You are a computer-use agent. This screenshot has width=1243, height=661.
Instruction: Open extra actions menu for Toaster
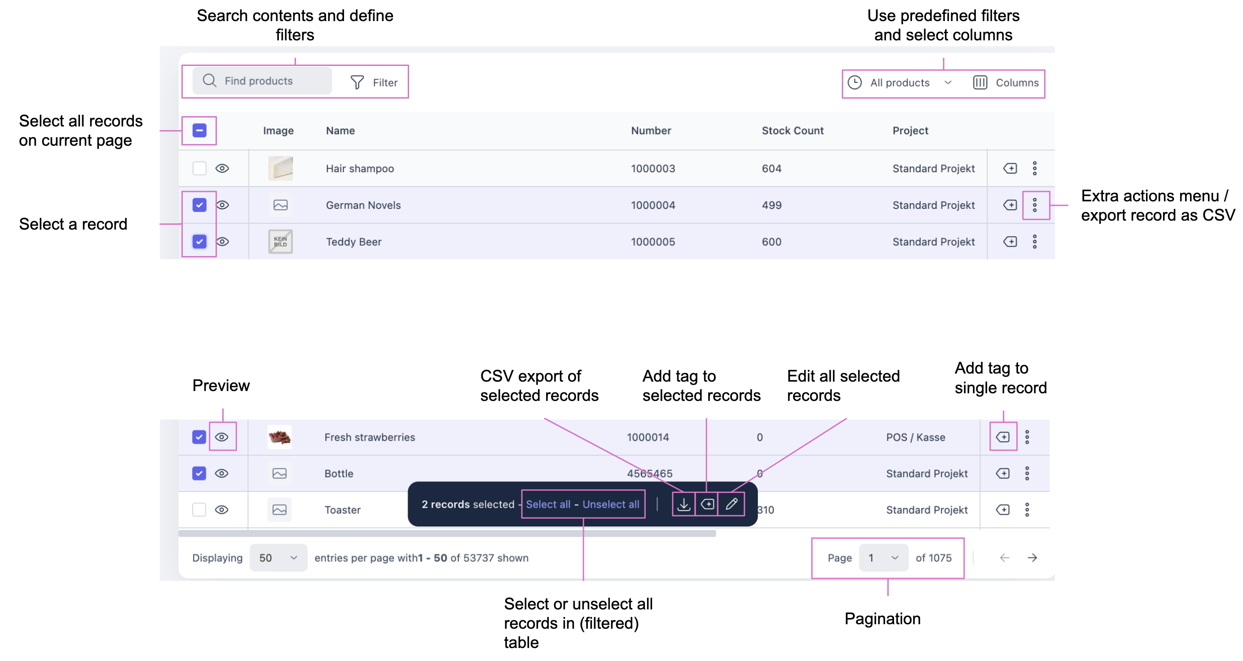tap(1027, 510)
